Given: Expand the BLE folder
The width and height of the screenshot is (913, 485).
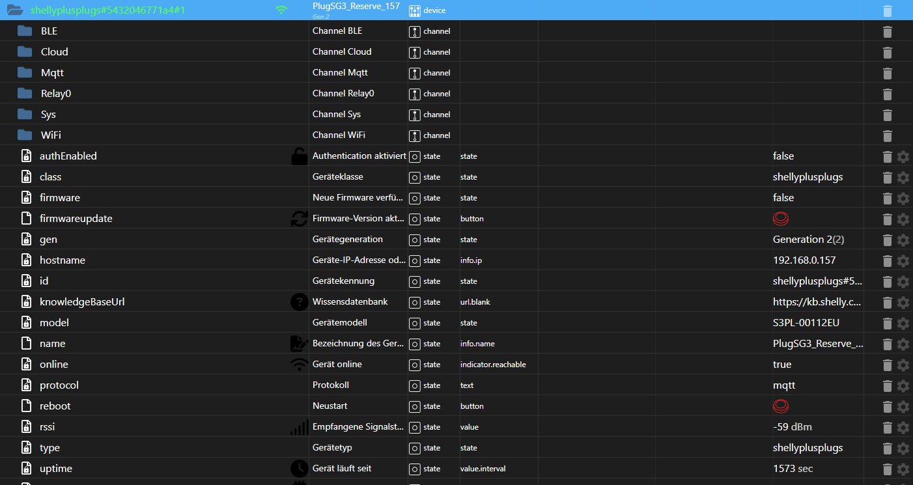Looking at the screenshot, I should coord(25,31).
